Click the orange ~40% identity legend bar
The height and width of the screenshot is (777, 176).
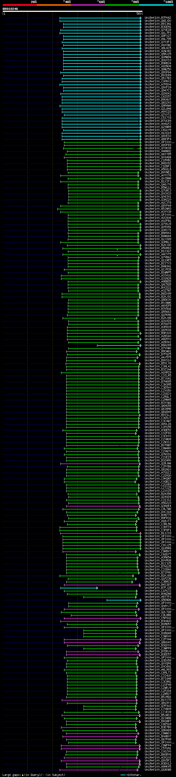pos(54,5)
